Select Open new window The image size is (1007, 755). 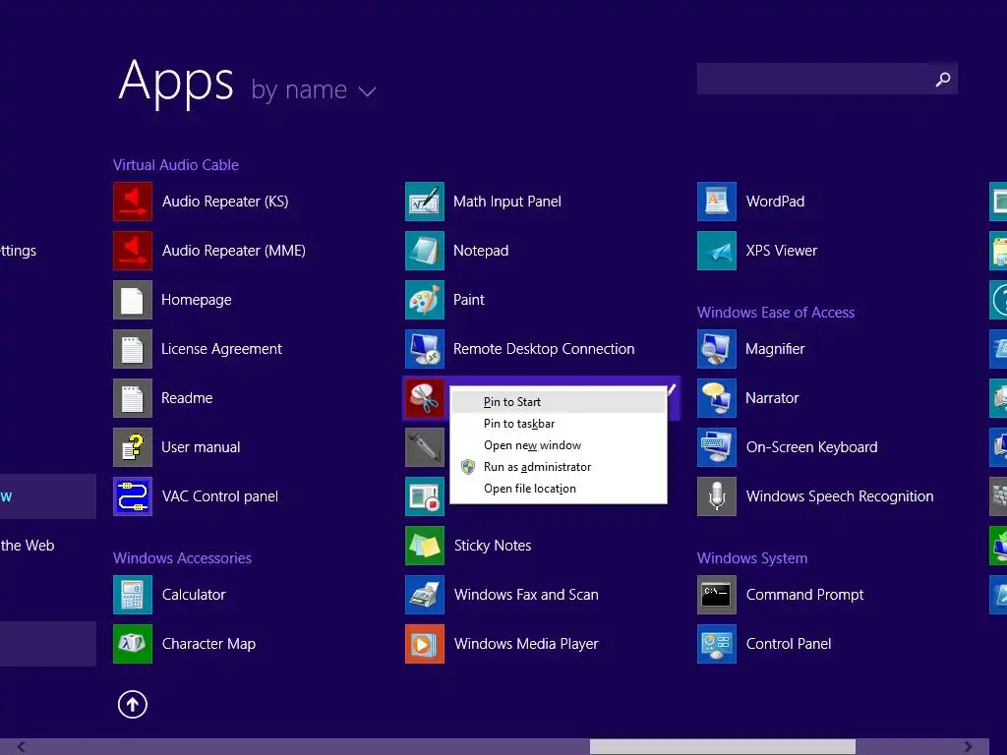point(559,445)
